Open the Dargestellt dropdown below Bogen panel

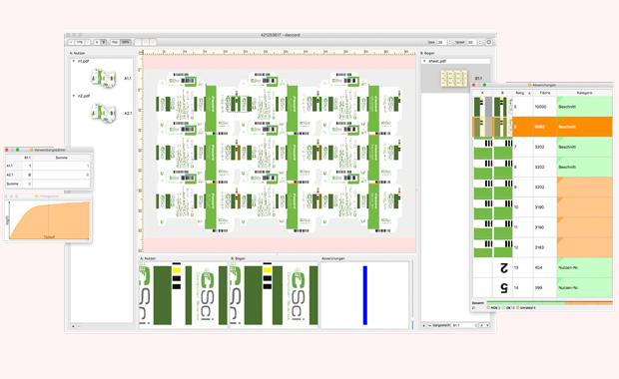click(464, 325)
